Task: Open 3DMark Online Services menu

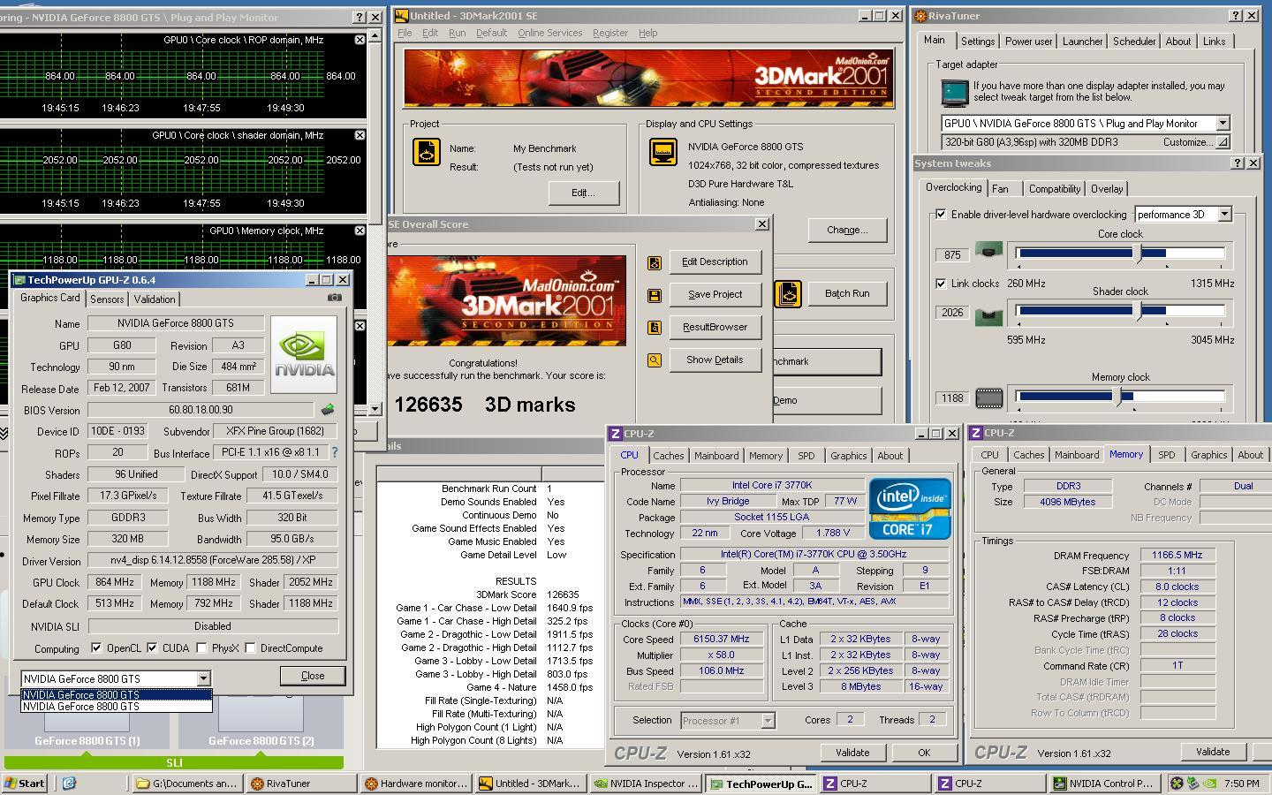Action: pyautogui.click(x=549, y=33)
